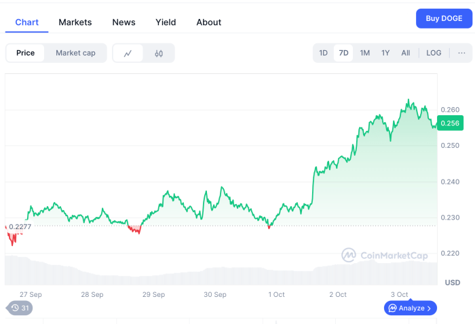Select the 1D time range
This screenshot has height=324, width=475.
324,53
